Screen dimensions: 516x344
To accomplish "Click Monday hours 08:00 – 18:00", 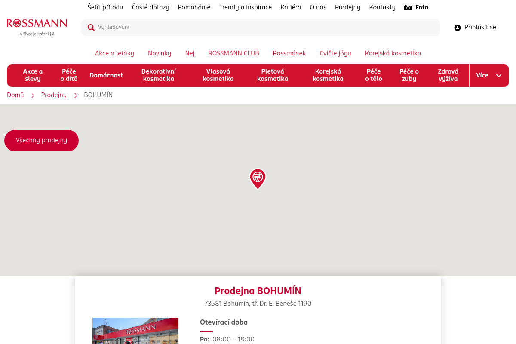I will pos(233,339).
